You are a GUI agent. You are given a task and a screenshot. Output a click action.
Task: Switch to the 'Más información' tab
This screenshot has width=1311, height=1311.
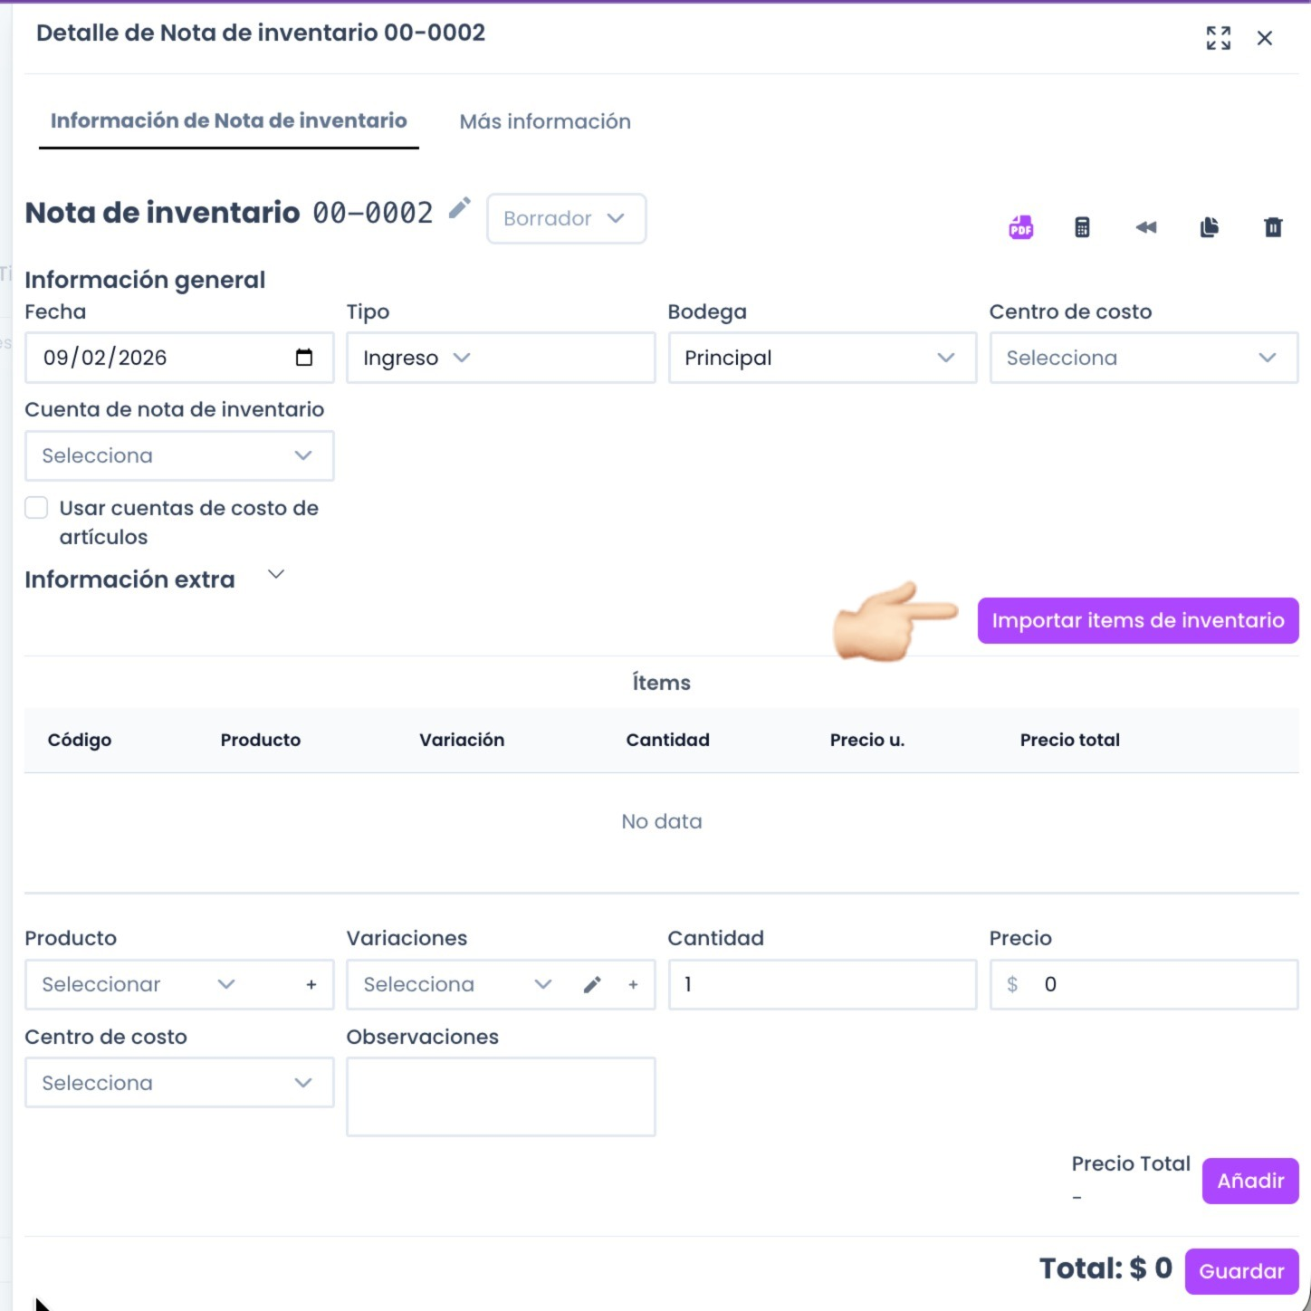click(545, 121)
